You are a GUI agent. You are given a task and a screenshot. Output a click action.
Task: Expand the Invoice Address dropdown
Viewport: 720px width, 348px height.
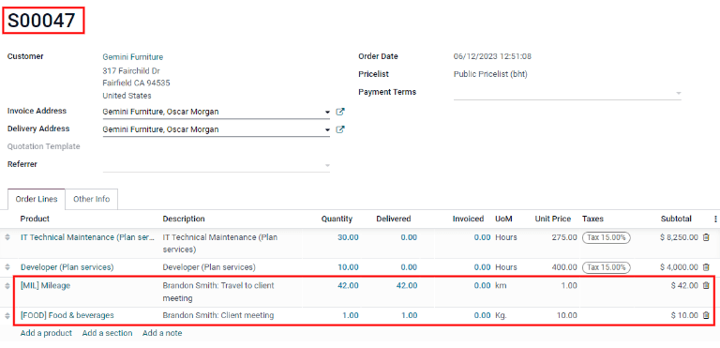327,112
